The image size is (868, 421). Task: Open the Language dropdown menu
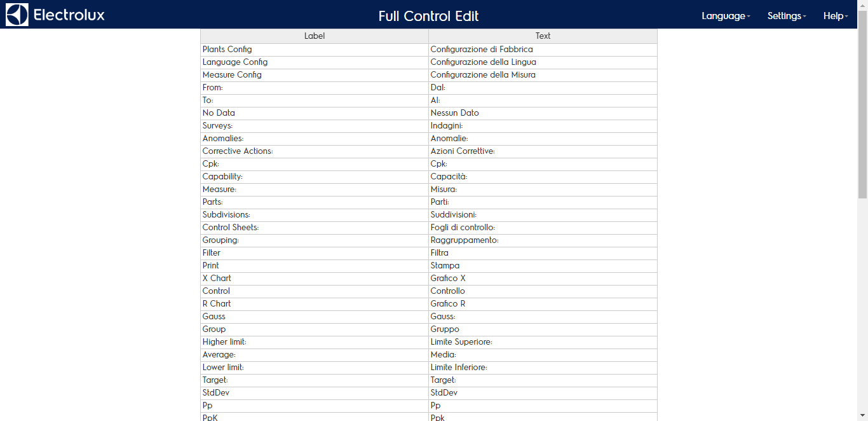coord(726,16)
